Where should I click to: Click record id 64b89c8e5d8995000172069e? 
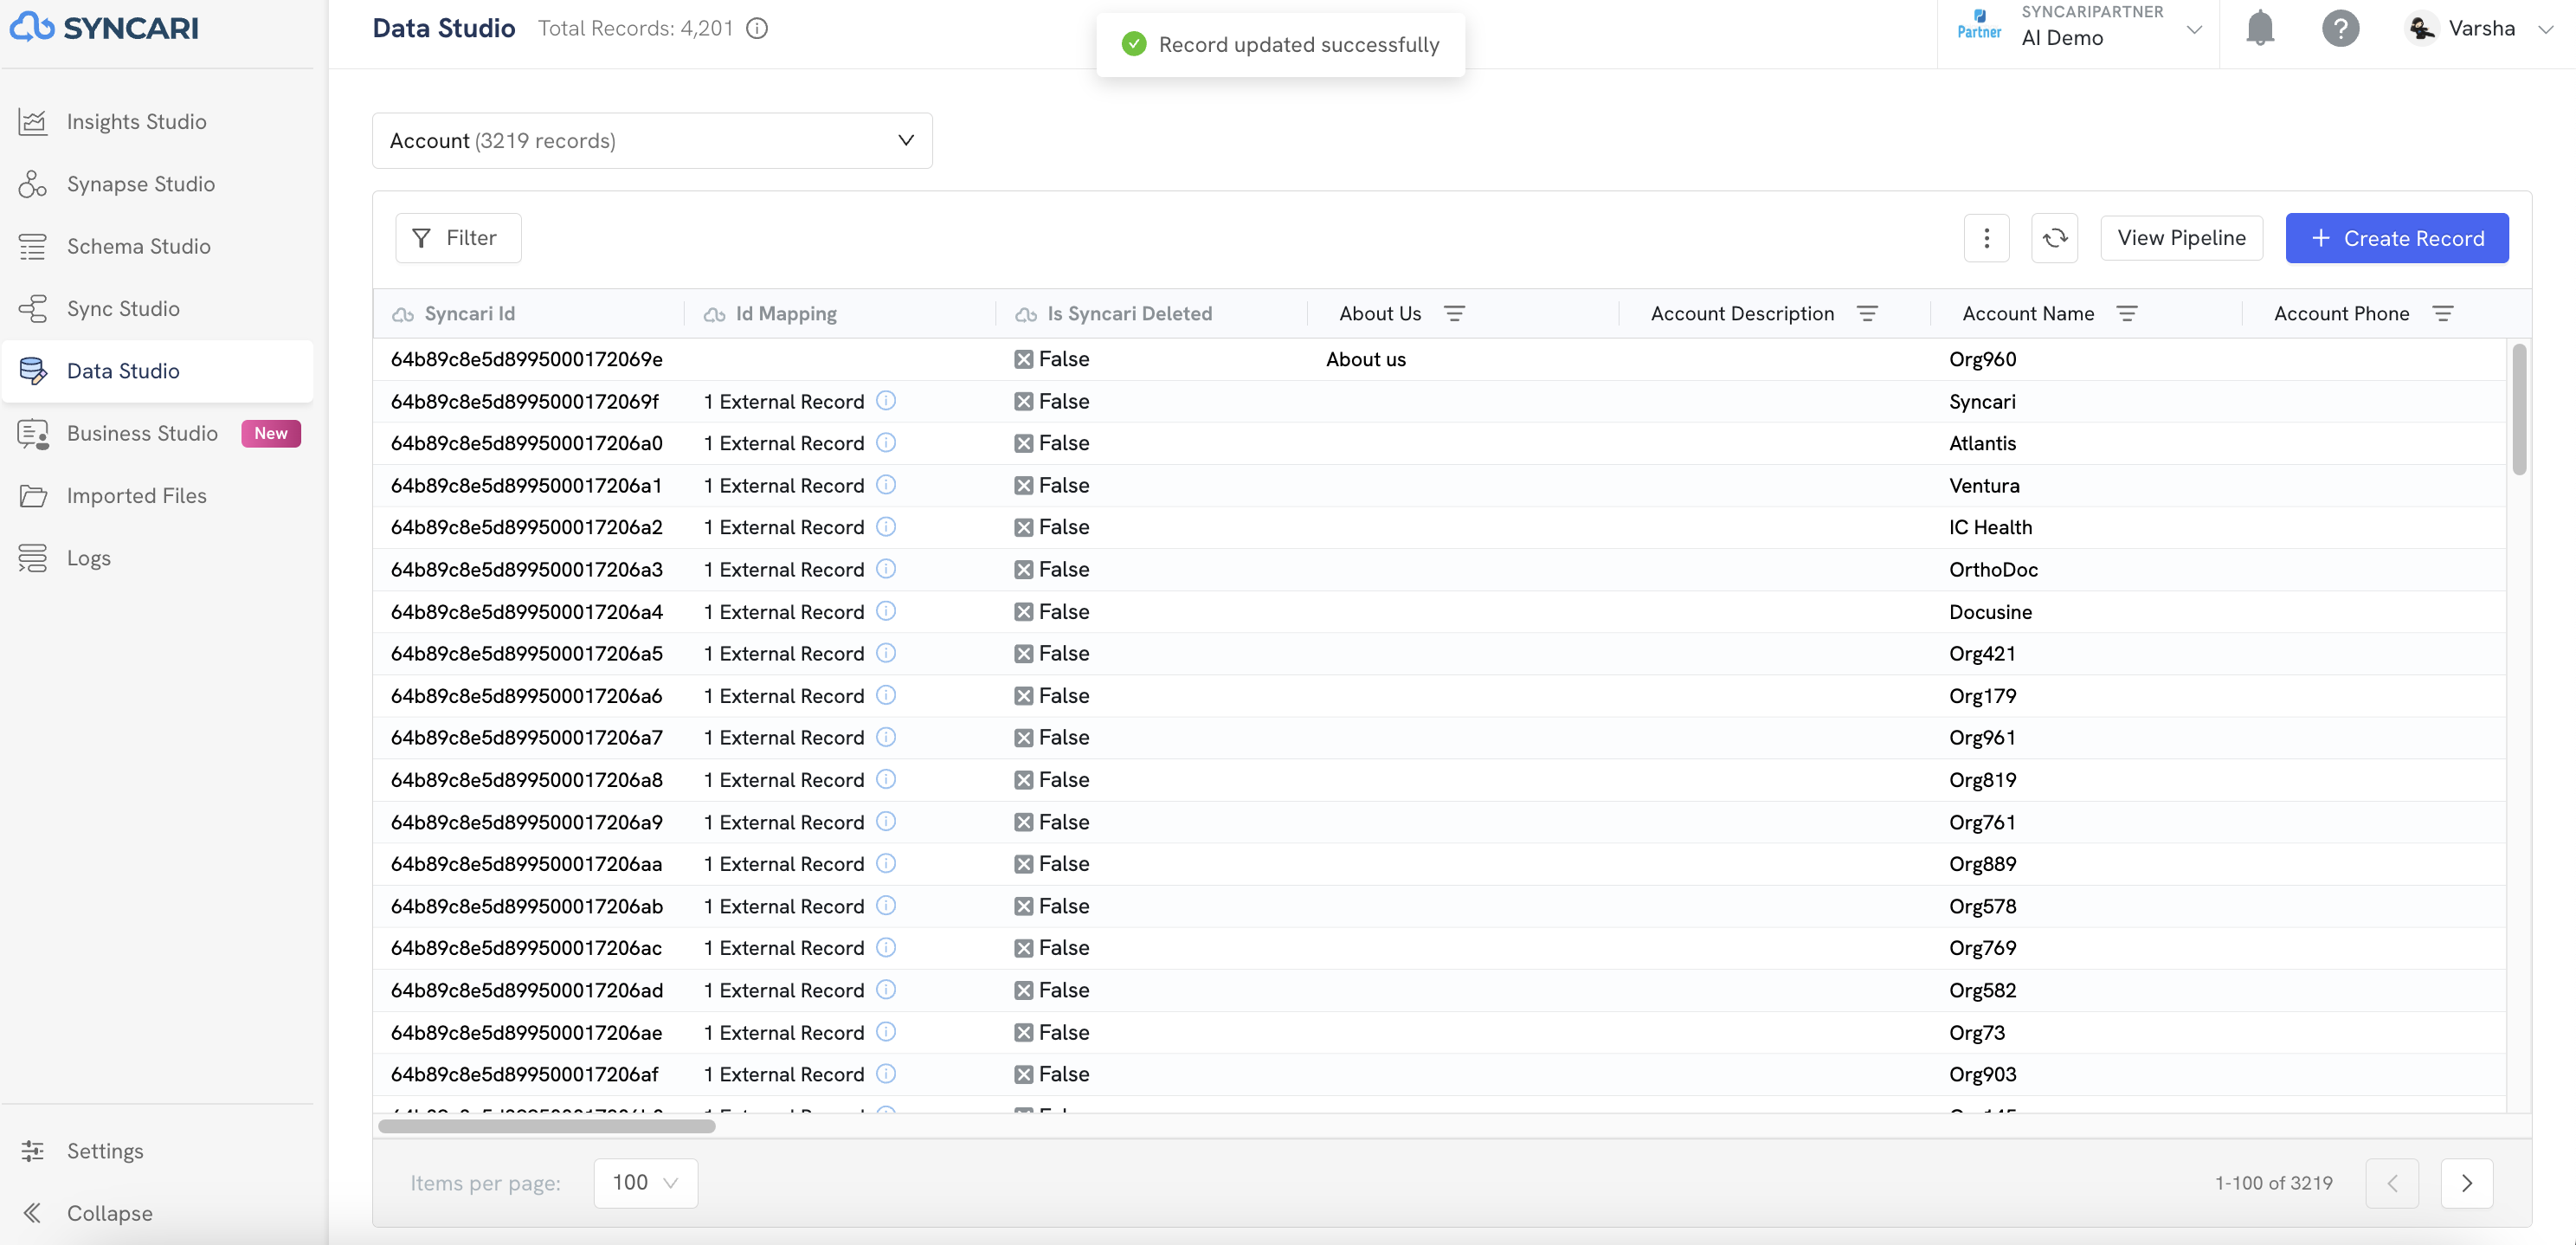pyautogui.click(x=527, y=359)
